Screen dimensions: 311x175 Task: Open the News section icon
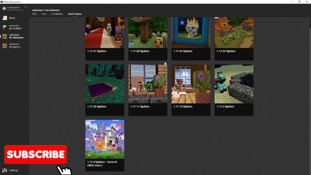coord(4,18)
